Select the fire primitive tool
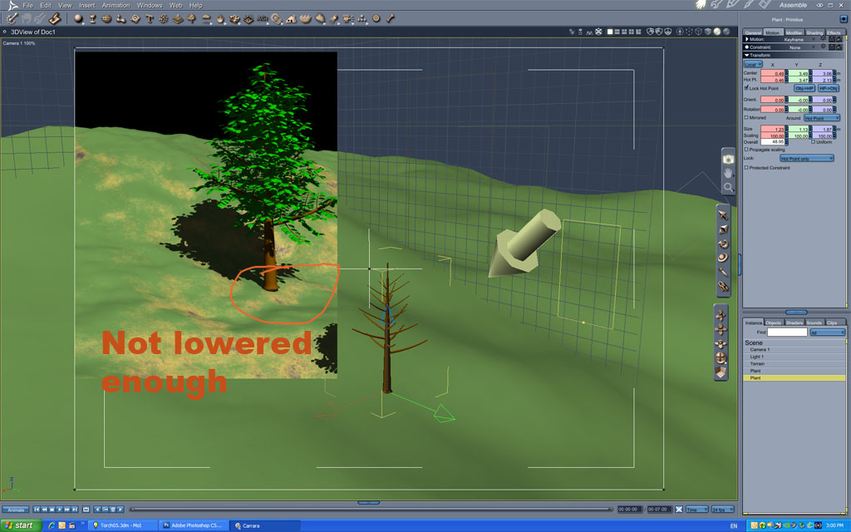Image resolution: width=851 pixels, height=532 pixels. tap(220, 18)
